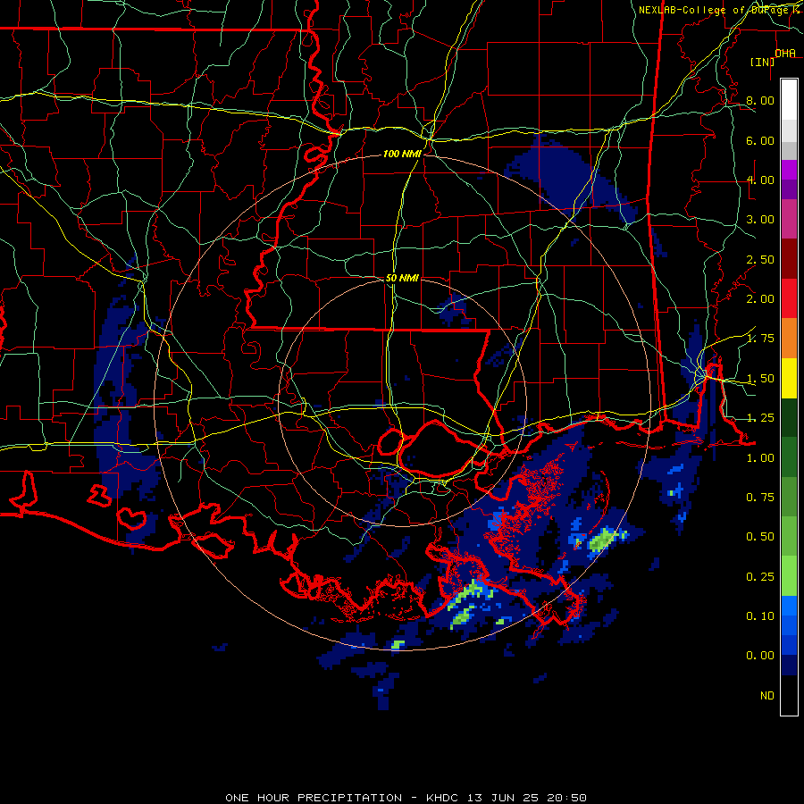Viewport: 804px width, 804px height.
Task: Click the 2.50 legend value
Action: (x=760, y=259)
